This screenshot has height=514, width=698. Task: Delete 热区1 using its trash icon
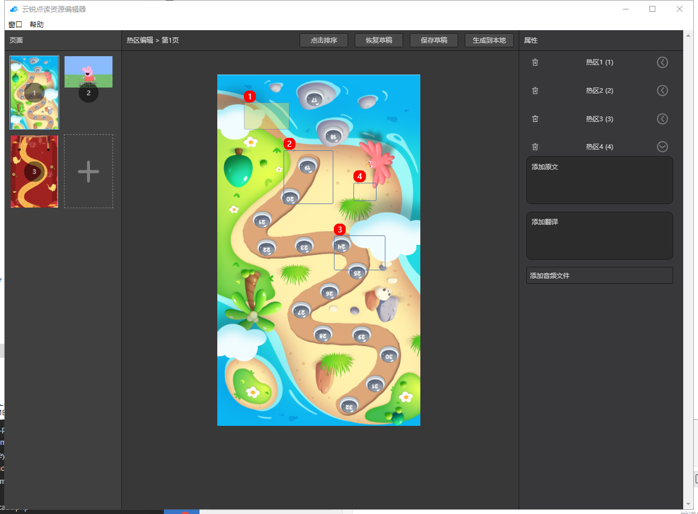[535, 62]
